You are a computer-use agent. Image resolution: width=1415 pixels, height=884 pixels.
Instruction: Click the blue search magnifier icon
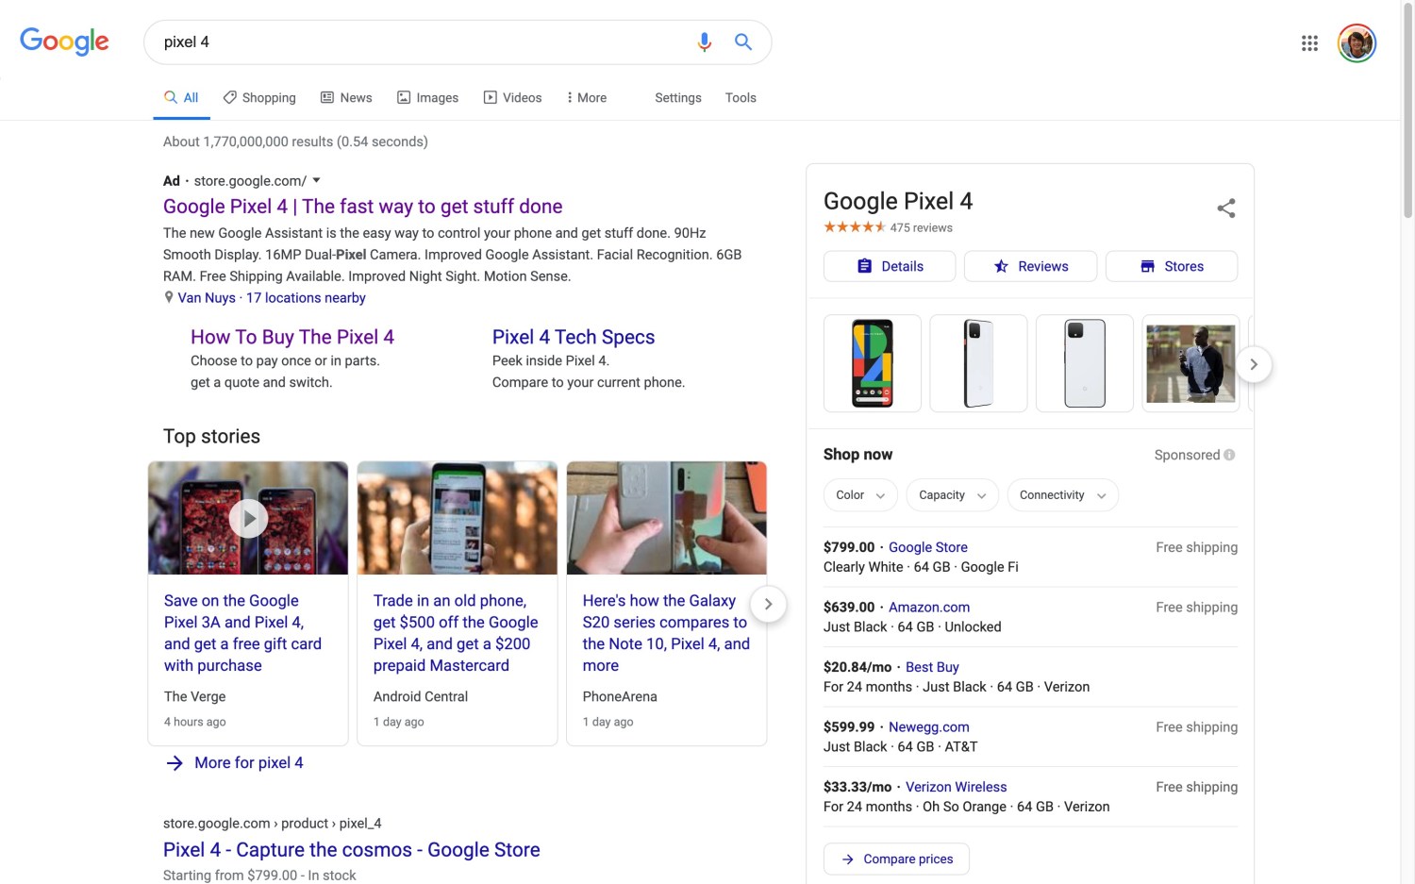743,42
